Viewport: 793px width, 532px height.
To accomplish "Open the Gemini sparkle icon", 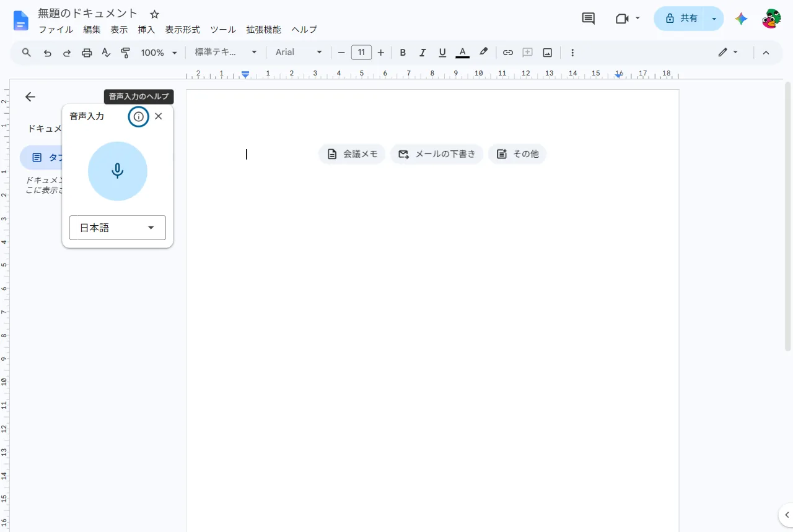I will 741,19.
